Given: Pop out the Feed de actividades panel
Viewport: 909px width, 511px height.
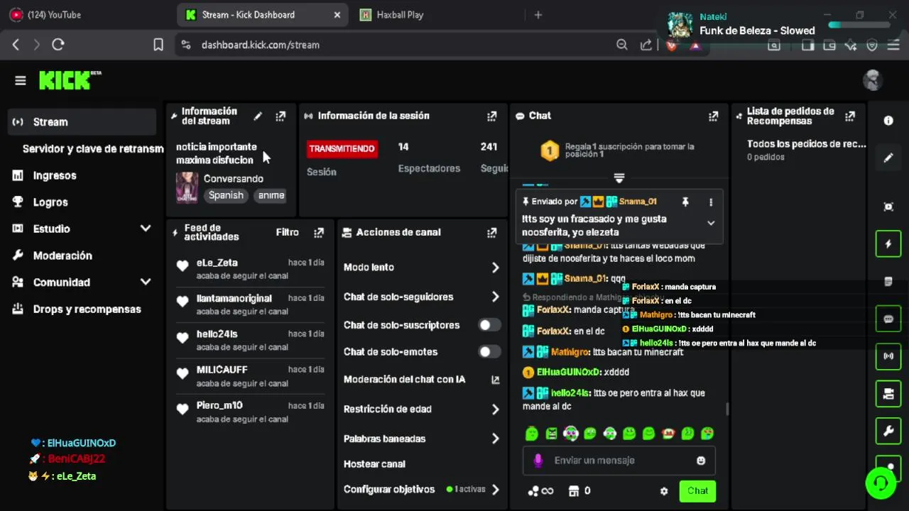Looking at the screenshot, I should (x=319, y=232).
